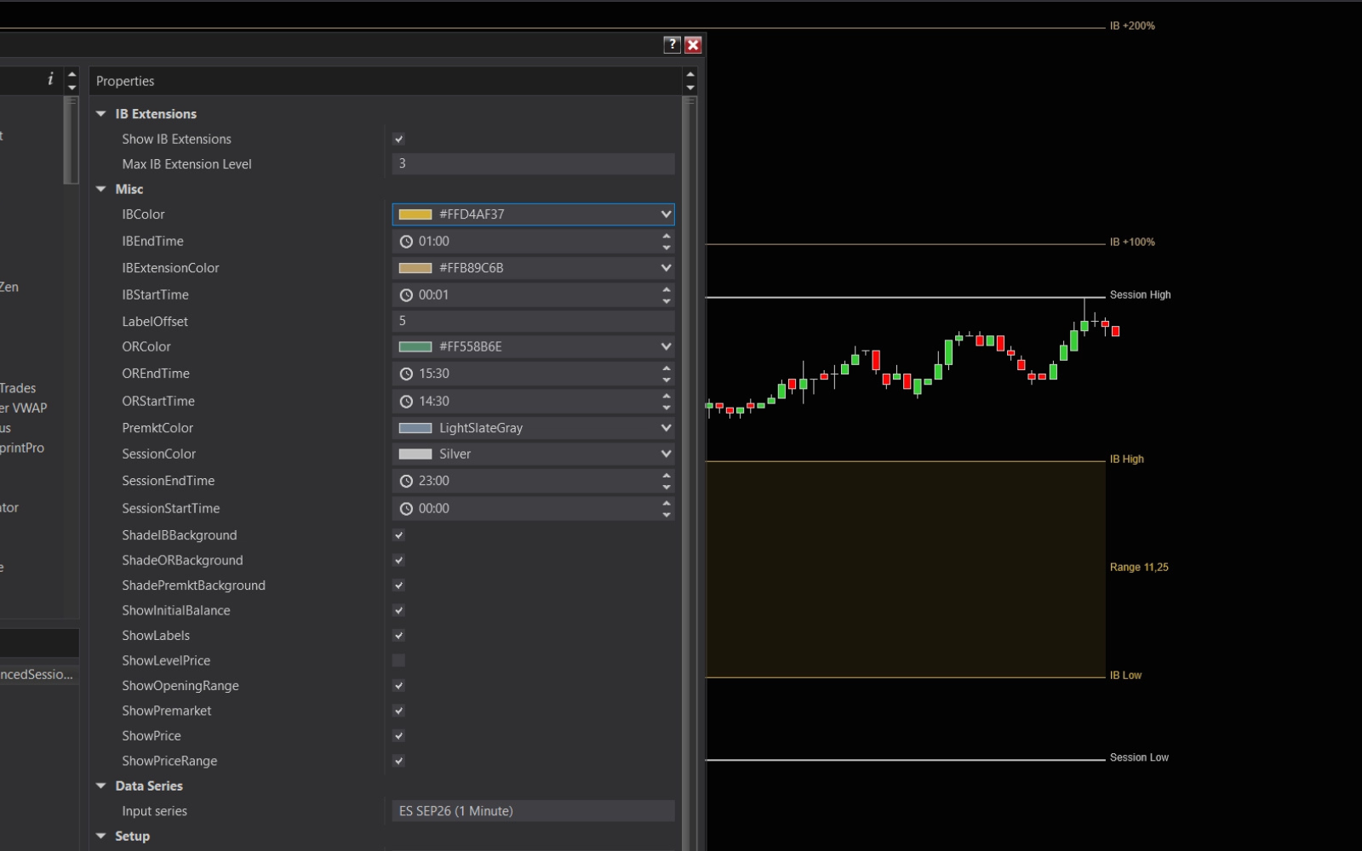1362x851 pixels.
Task: Click the IBStartTime clock icon
Action: 406,295
